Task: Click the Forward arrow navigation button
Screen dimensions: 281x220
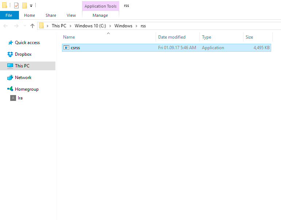Action: [16, 26]
